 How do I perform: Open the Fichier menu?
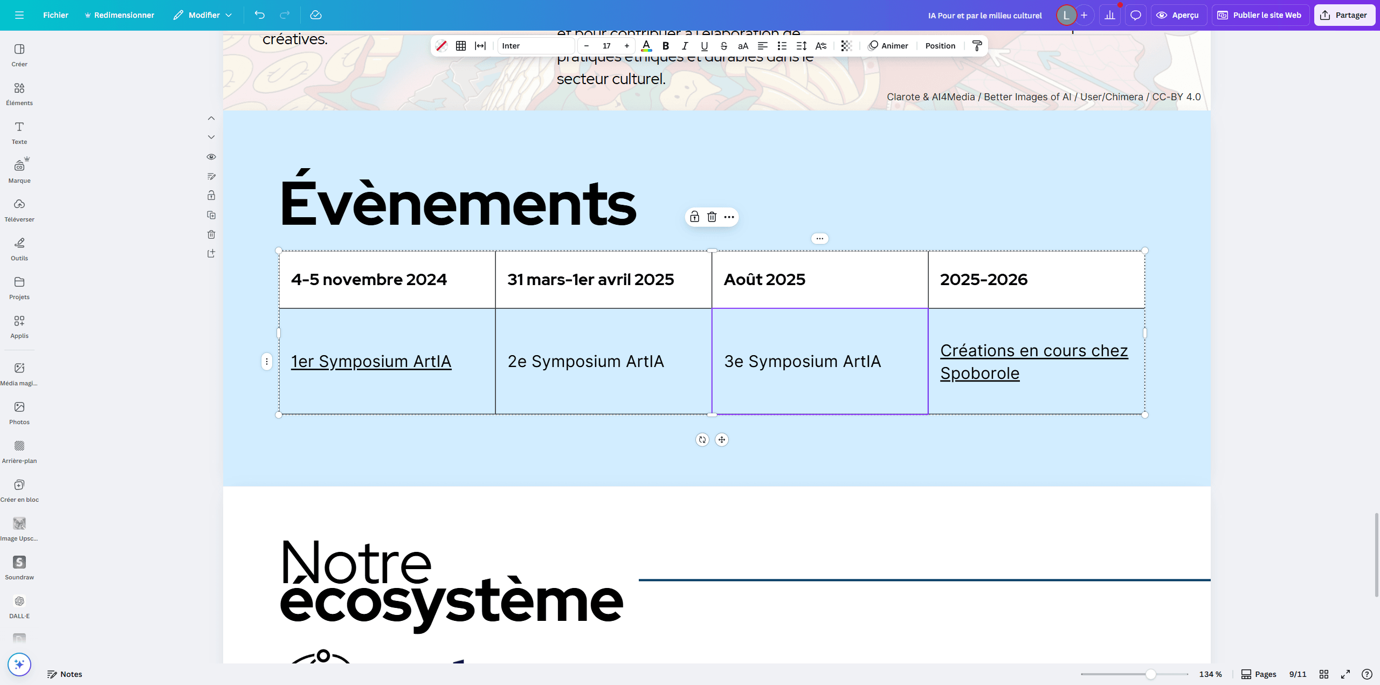click(56, 15)
